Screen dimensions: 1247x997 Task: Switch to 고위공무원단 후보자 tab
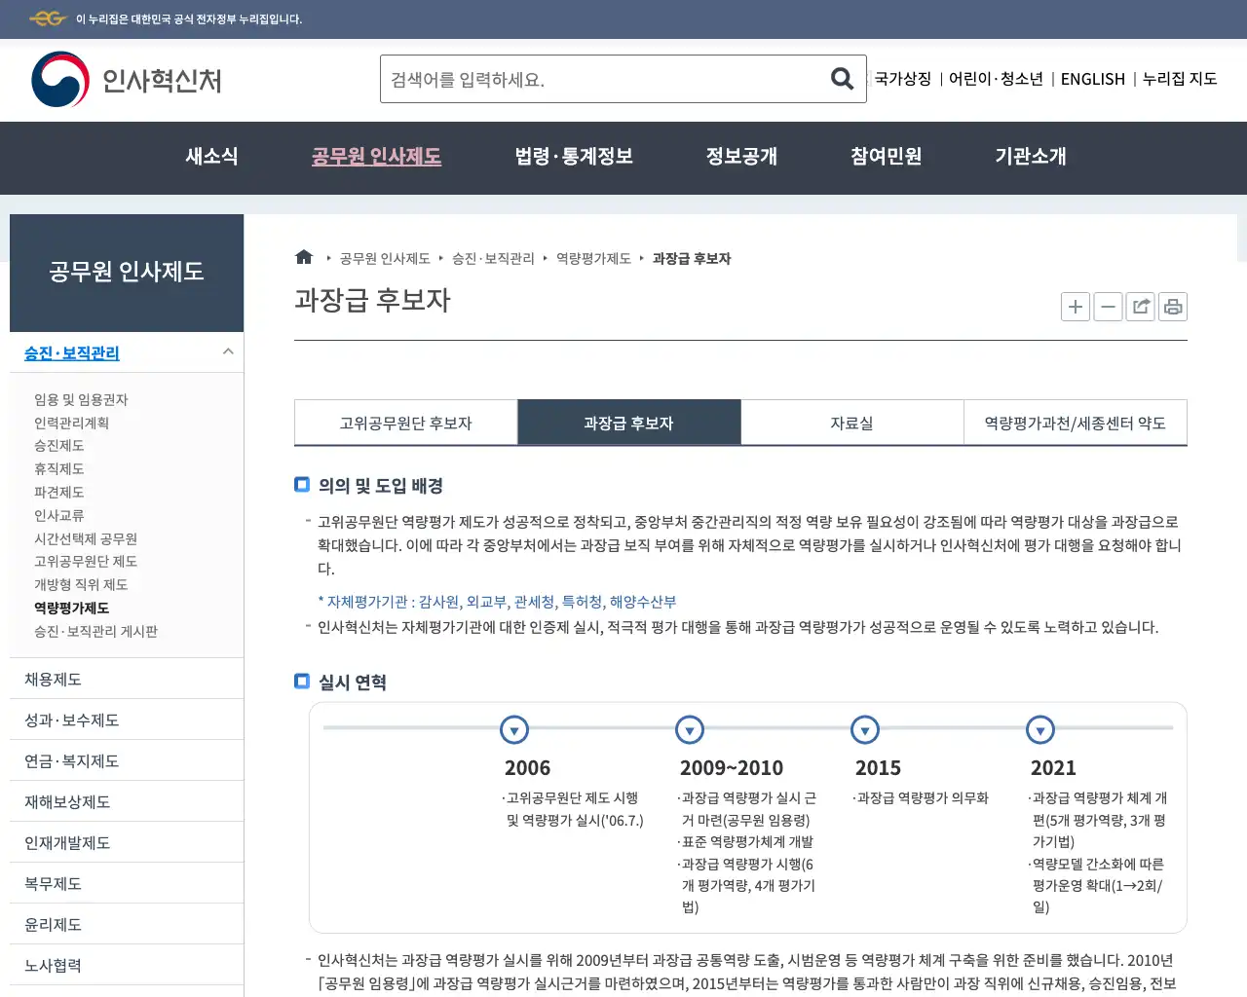tap(405, 423)
